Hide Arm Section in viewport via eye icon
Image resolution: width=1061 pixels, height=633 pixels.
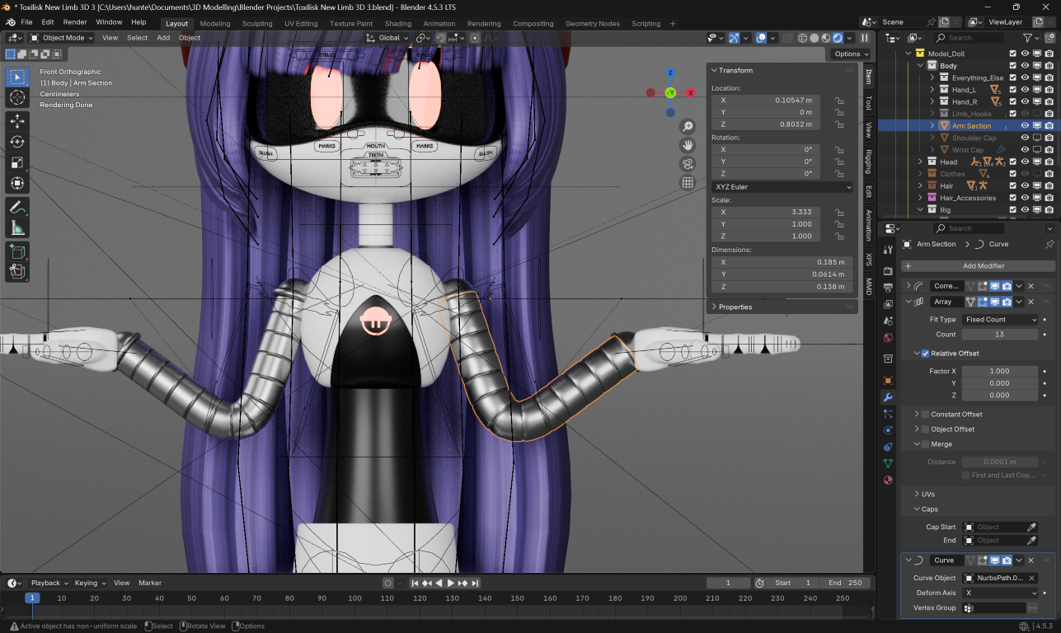coord(1025,126)
